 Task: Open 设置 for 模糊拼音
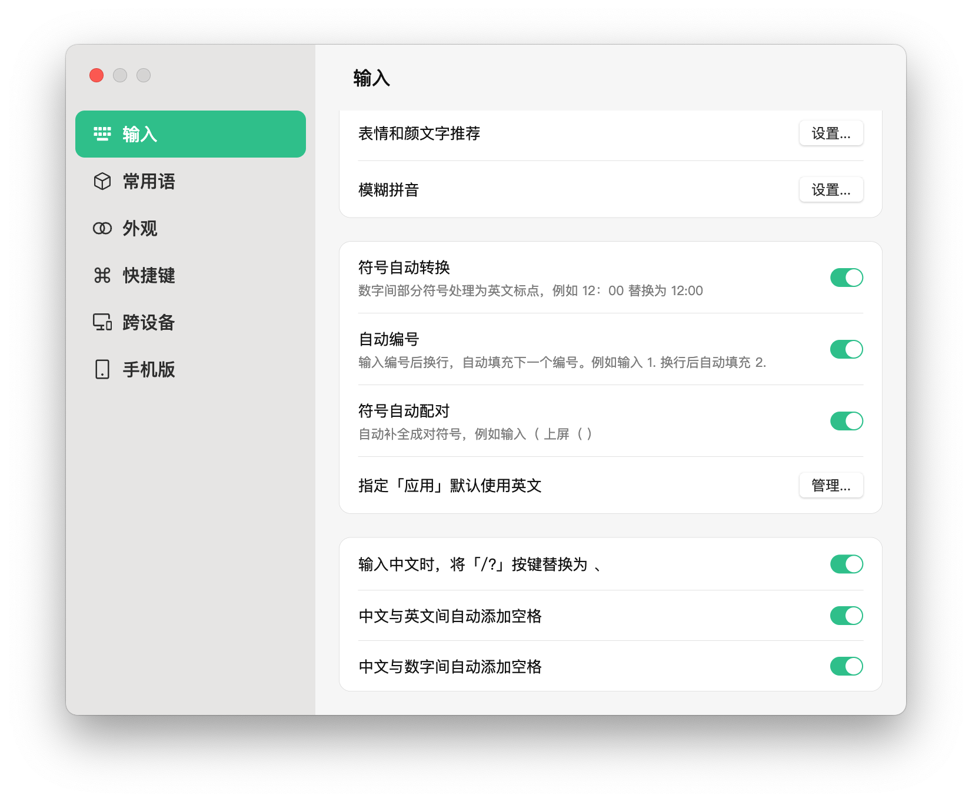(831, 190)
